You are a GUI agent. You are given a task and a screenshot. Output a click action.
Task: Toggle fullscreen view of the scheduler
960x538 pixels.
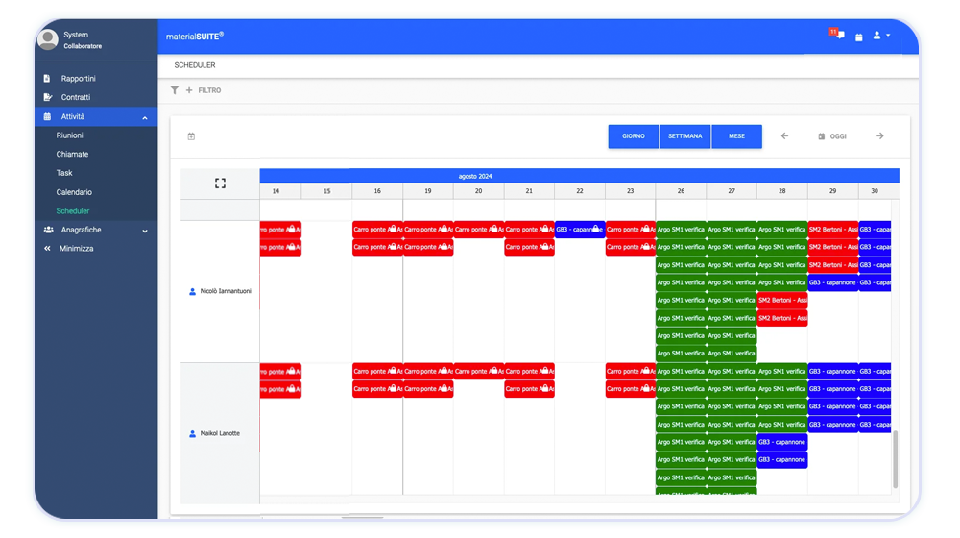(220, 183)
